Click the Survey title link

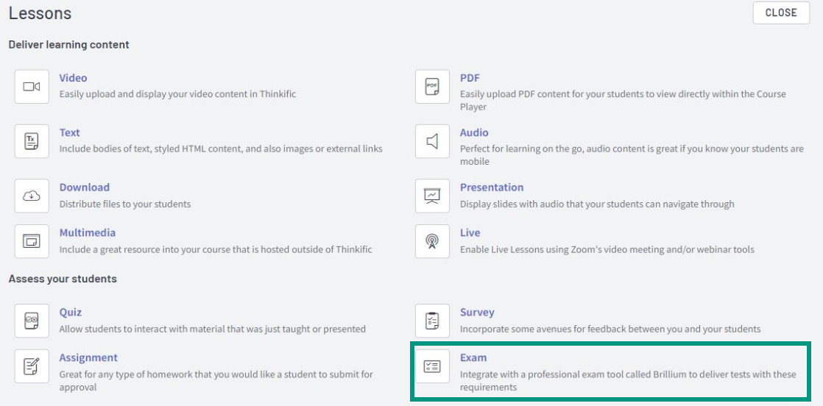(477, 312)
